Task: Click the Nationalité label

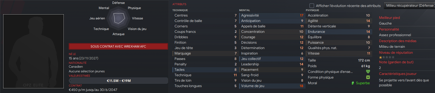Action: (x=78, y=63)
